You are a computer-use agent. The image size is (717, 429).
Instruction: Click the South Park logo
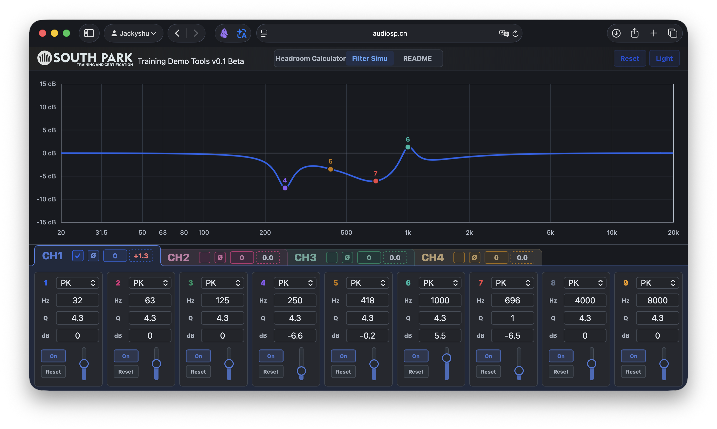85,58
